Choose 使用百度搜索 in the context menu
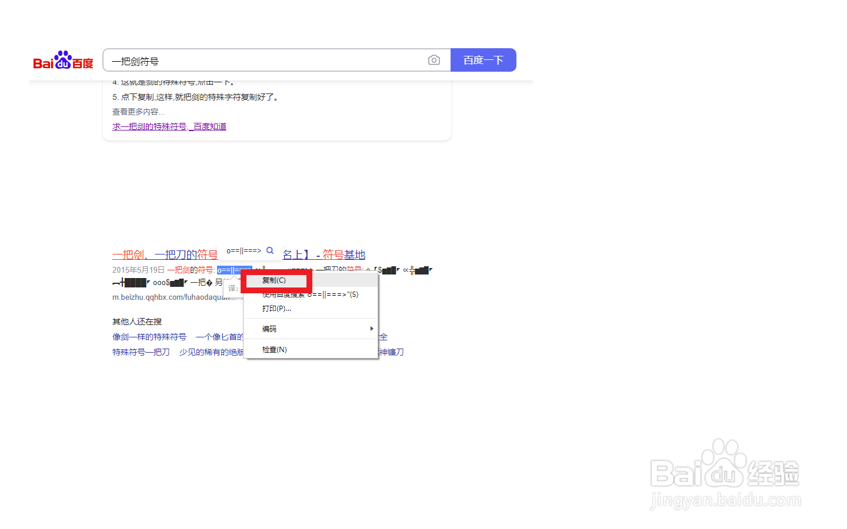 pos(310,294)
